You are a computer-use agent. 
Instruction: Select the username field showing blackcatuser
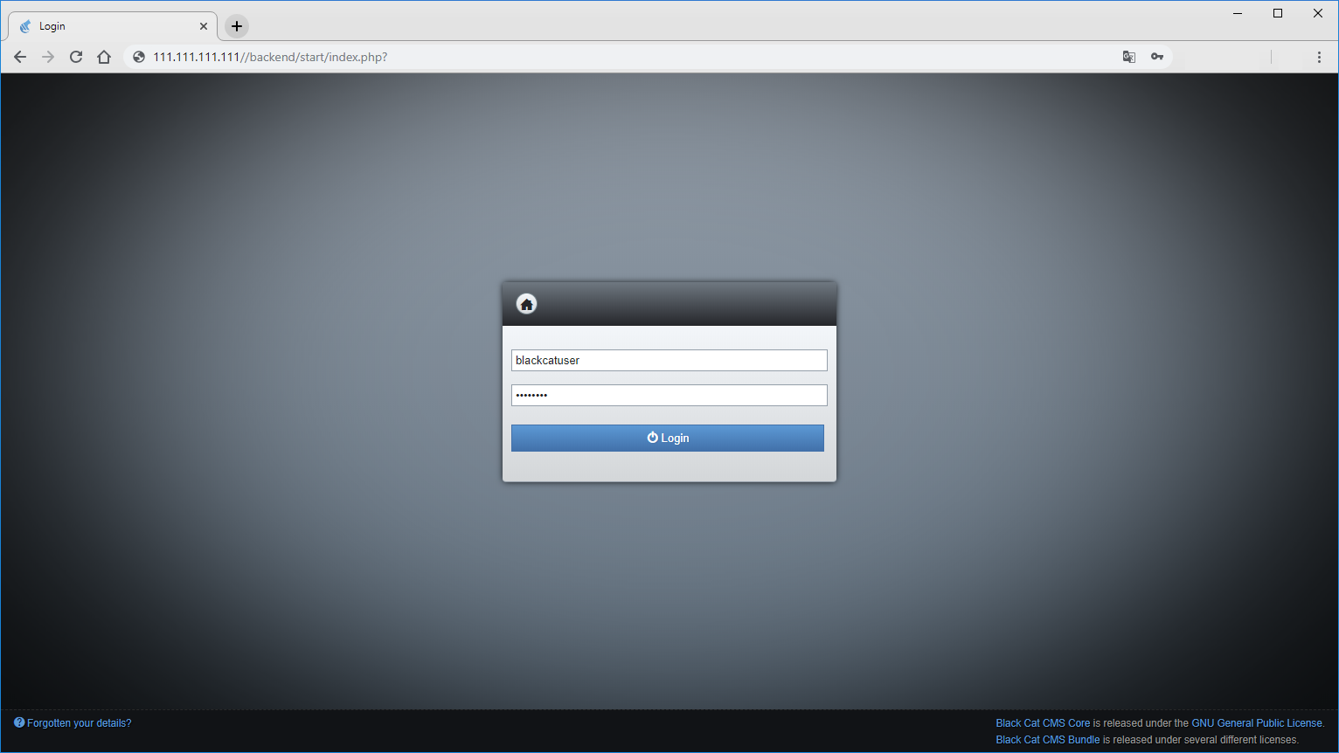tap(669, 360)
